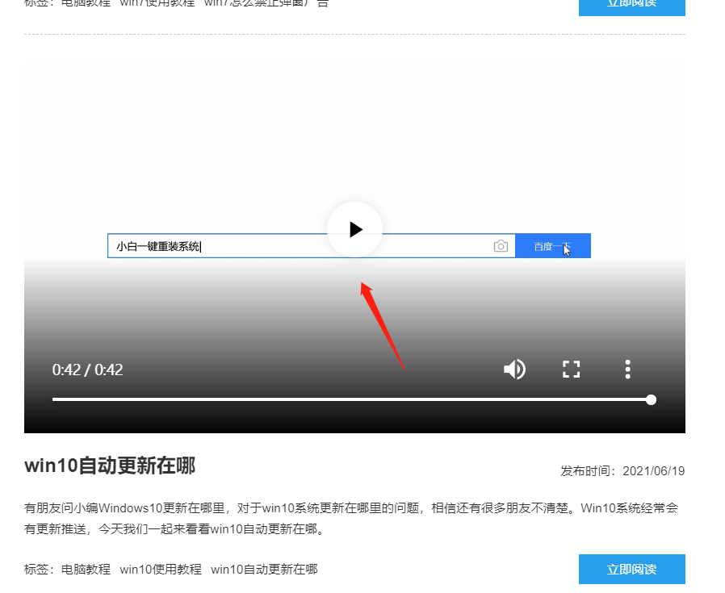Click the 百度一下 search button
This screenshot has height=593, width=725.
pos(554,245)
